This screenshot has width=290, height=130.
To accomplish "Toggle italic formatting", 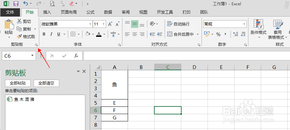I will tap(51, 34).
